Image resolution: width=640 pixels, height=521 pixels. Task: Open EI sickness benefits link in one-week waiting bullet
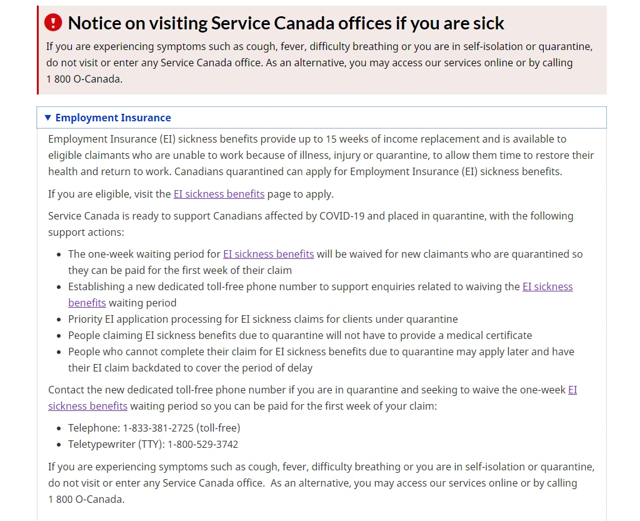click(268, 254)
